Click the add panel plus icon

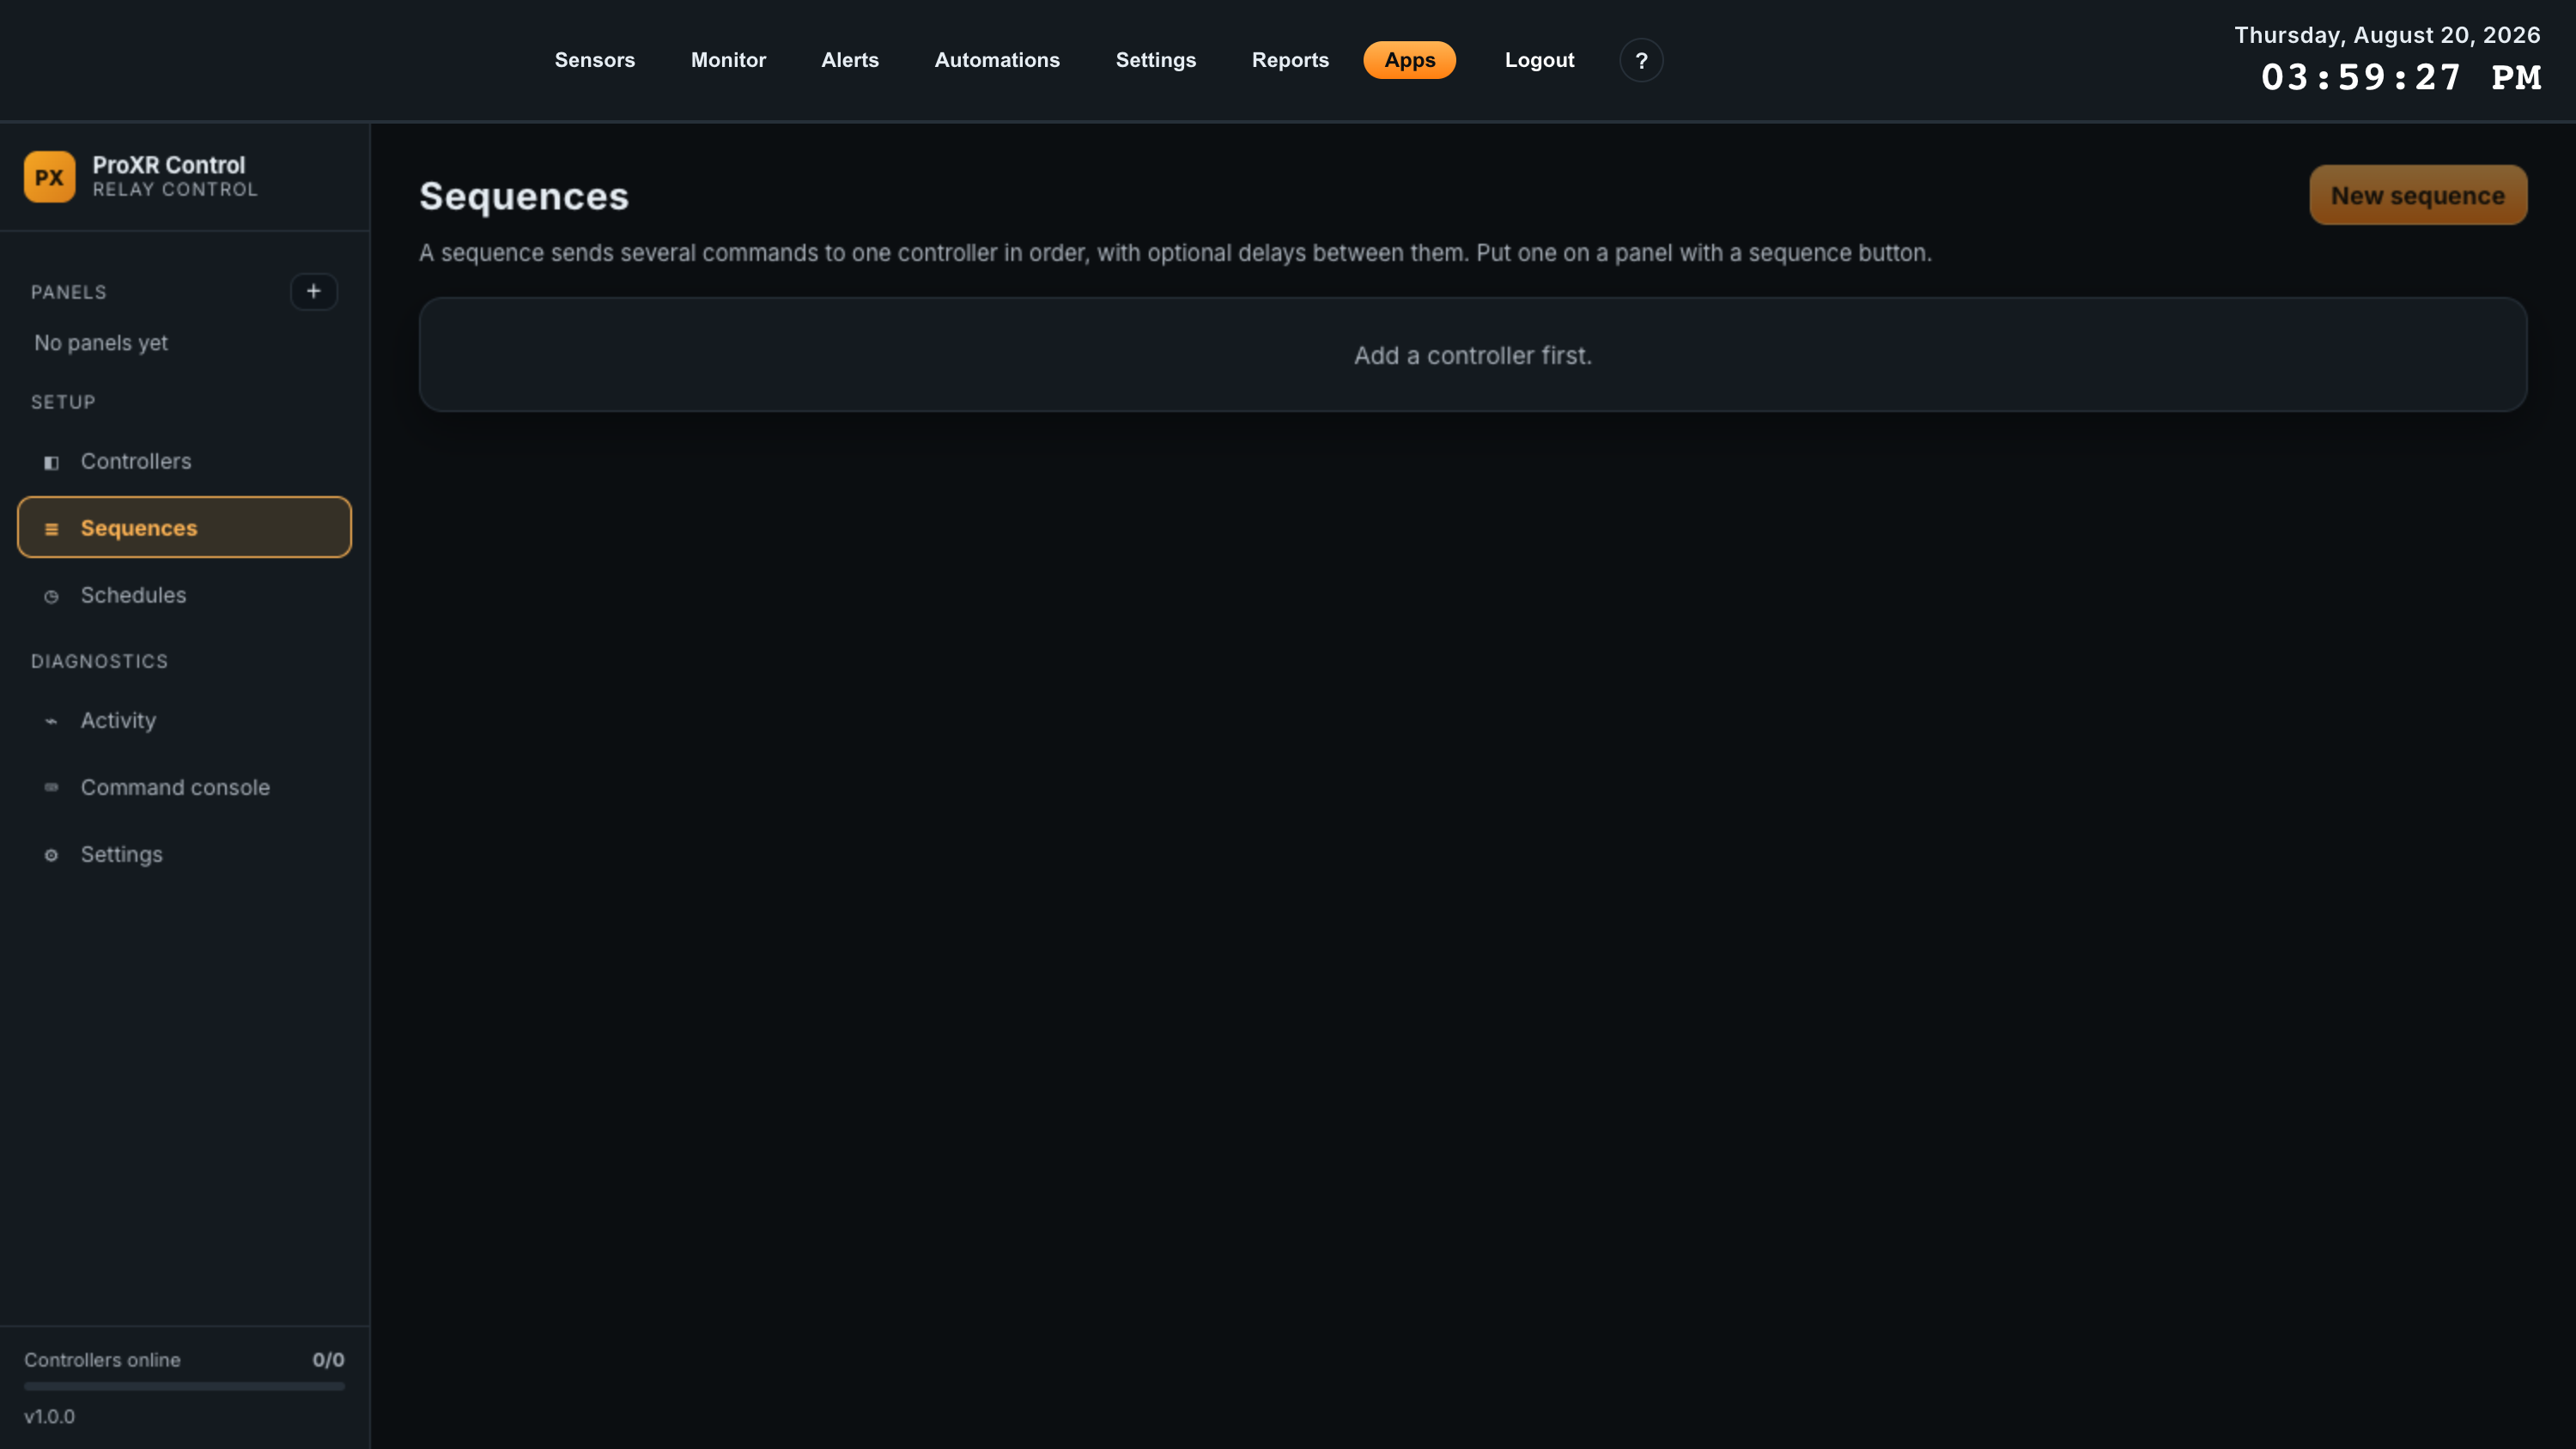pos(313,291)
